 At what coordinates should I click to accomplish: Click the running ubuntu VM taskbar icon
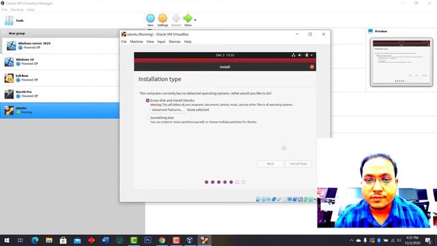point(204,240)
